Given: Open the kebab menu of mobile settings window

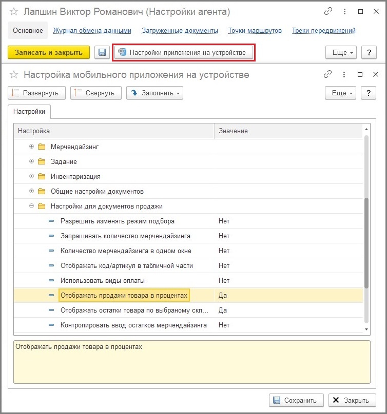Looking at the screenshot, I should (x=344, y=74).
